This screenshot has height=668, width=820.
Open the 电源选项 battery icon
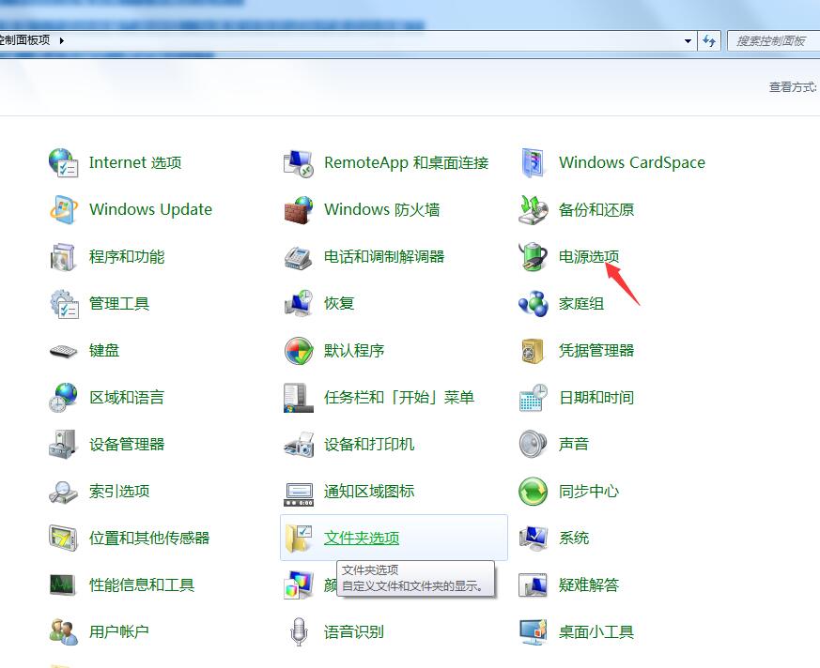[534, 256]
